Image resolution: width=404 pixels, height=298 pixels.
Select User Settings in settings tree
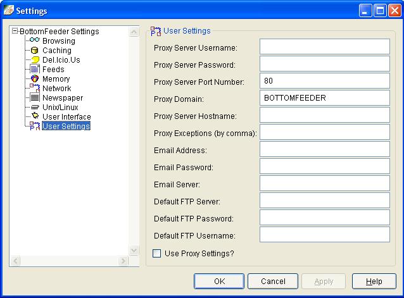tap(66, 126)
